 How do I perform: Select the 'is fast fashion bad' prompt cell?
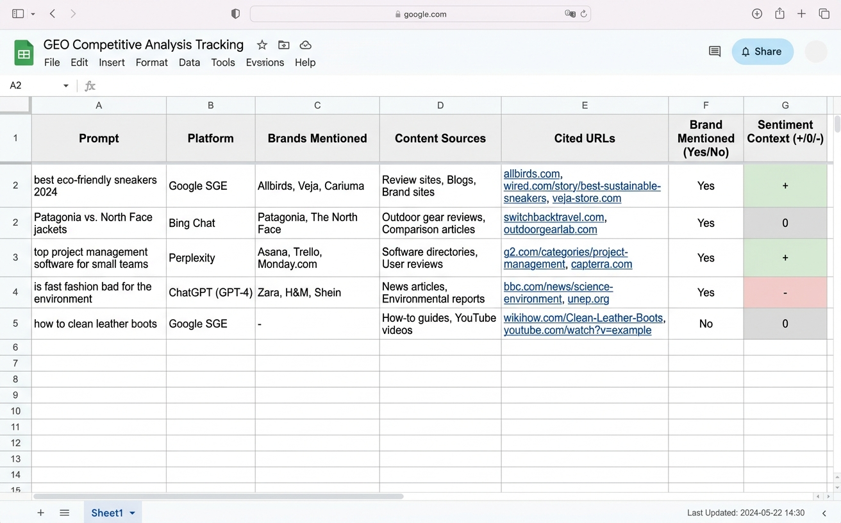click(99, 292)
